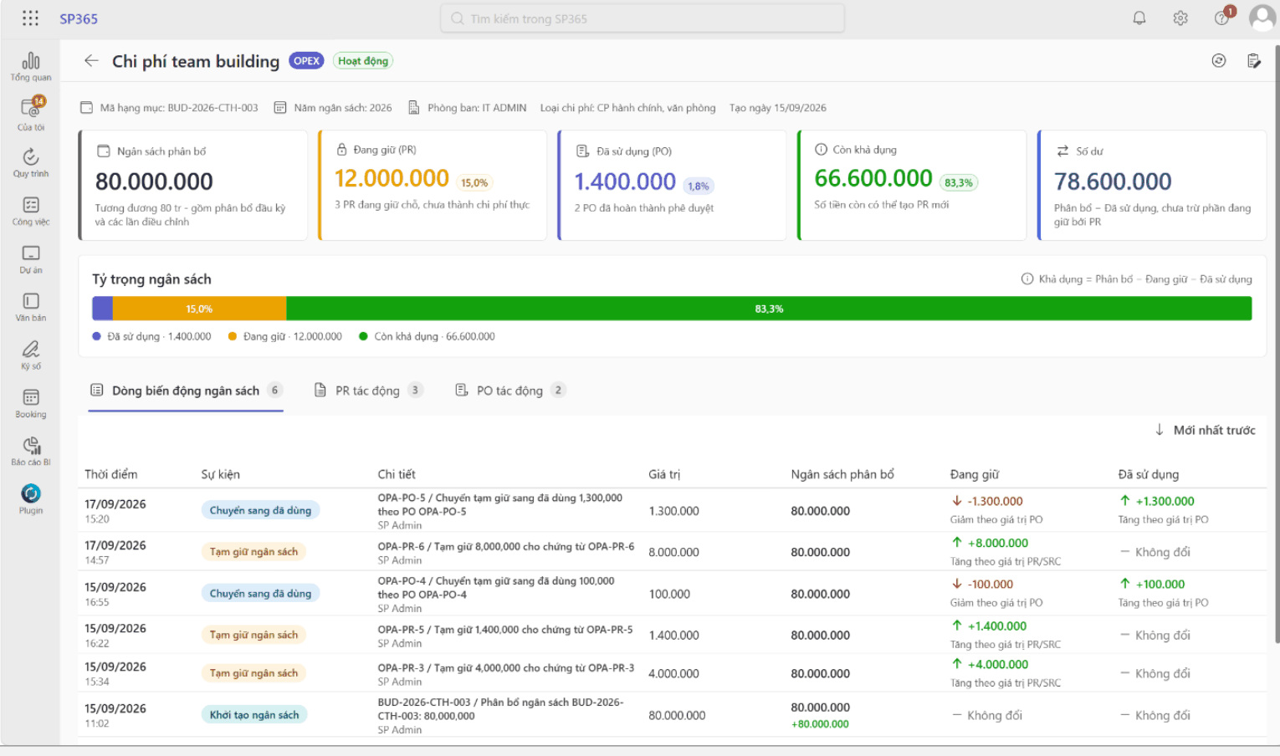Open Quy trình in sidebar

(31, 163)
